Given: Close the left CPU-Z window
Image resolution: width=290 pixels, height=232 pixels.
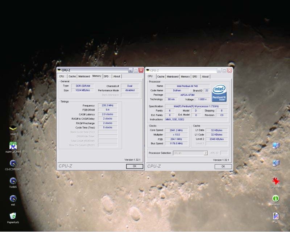Looking at the screenshot, I should coord(141,70).
